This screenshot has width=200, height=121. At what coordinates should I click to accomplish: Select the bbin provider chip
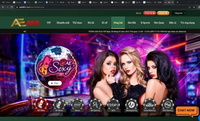[113, 105]
